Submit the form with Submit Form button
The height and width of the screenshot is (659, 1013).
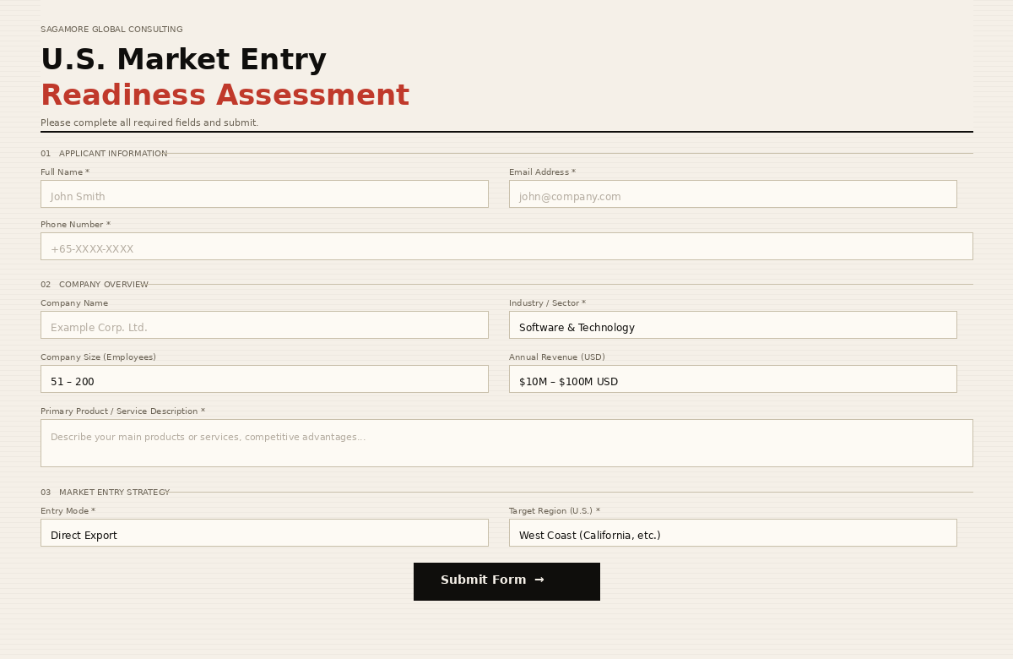[x=506, y=581]
